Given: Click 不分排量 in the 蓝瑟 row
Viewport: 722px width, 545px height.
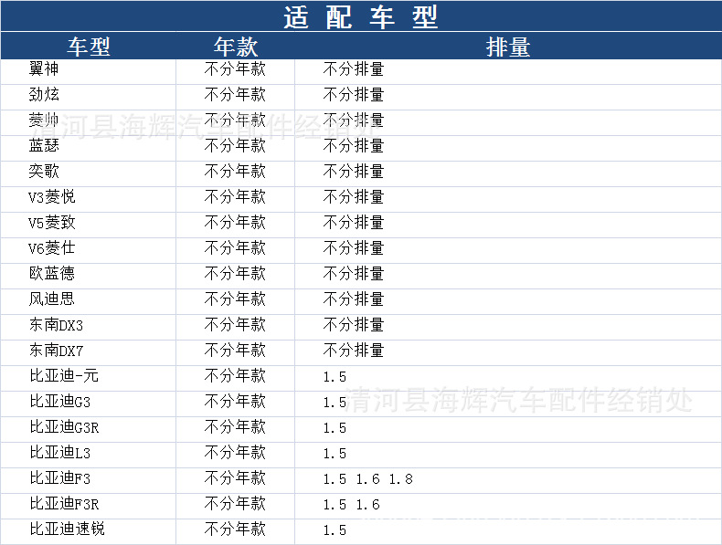Looking at the screenshot, I should 354,146.
